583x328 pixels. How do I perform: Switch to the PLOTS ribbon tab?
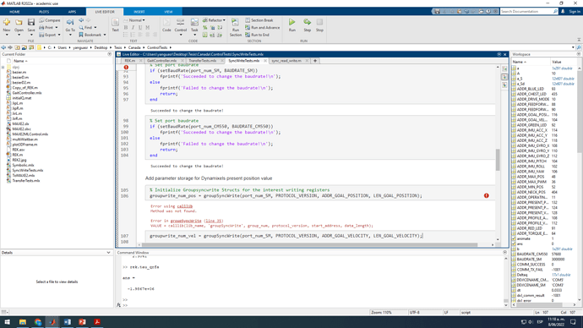coord(44,12)
